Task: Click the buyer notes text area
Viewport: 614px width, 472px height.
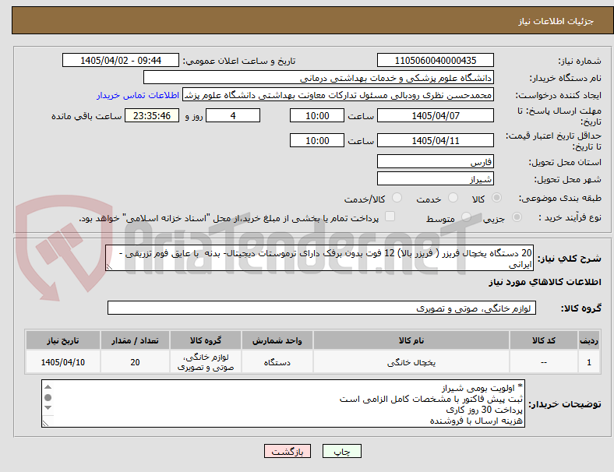Action: tap(283, 403)
